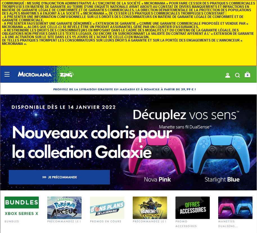
Task: Click the Micromania logo
Action: click(35, 74)
